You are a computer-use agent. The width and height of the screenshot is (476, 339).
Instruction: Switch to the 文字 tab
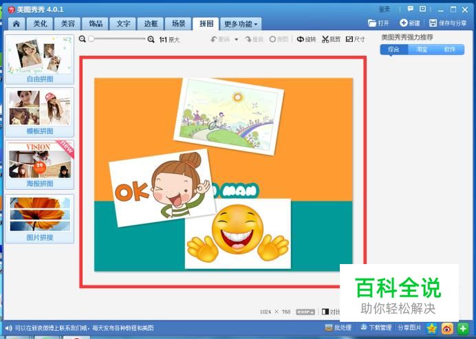click(x=123, y=24)
